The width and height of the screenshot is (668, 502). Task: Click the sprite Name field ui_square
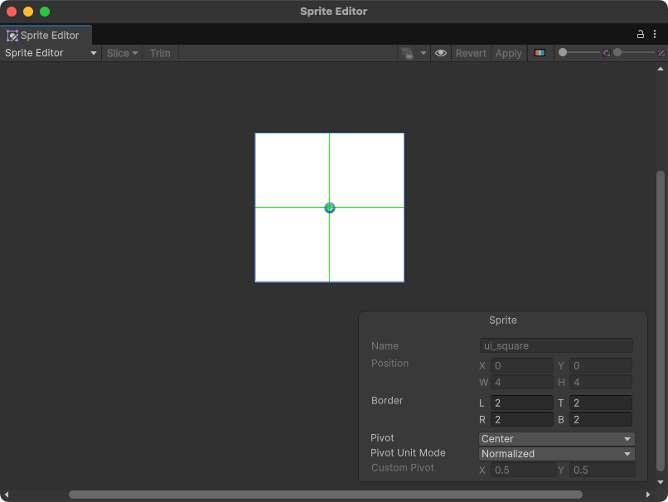tap(556, 345)
